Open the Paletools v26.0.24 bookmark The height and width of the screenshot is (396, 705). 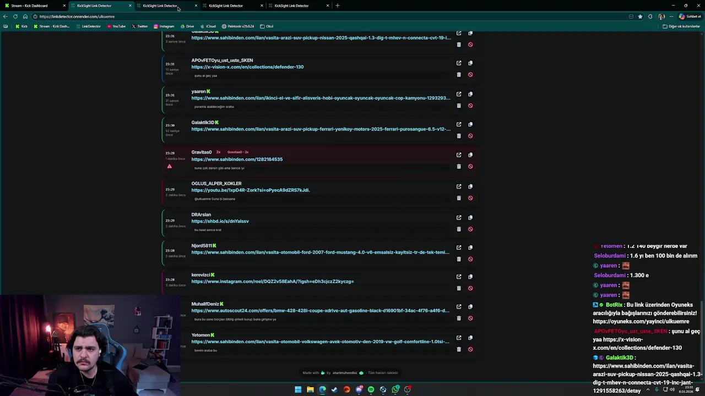[x=238, y=26]
